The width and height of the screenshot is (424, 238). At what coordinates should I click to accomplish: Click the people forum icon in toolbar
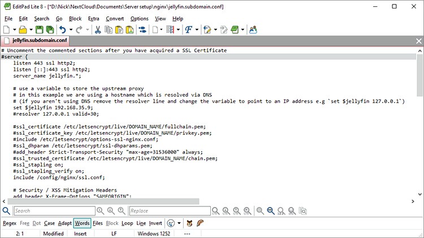253,30
